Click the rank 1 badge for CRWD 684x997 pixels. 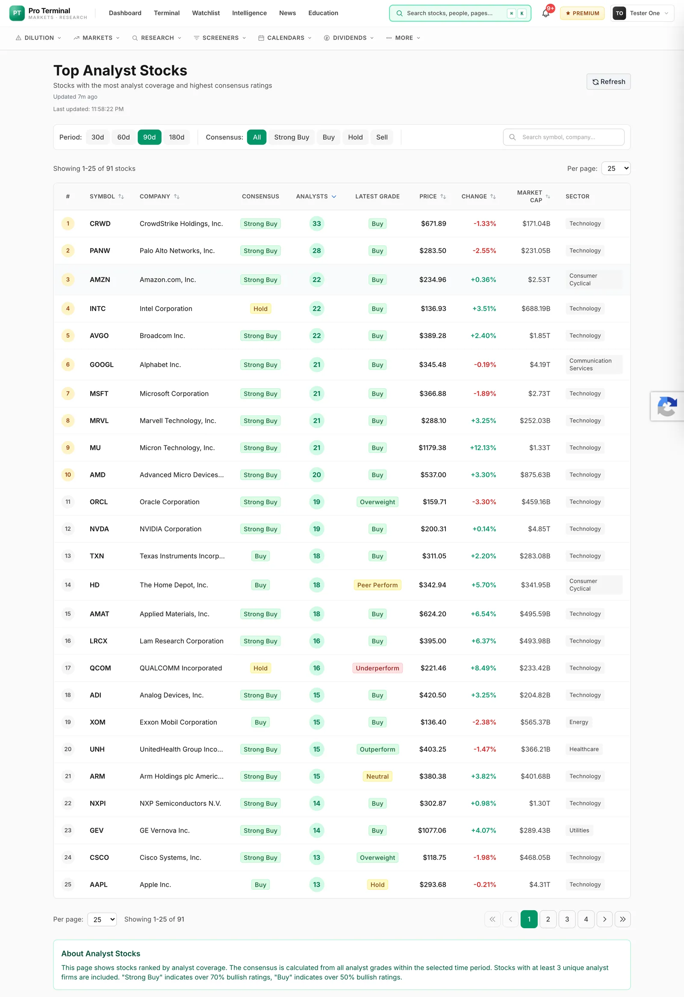68,224
